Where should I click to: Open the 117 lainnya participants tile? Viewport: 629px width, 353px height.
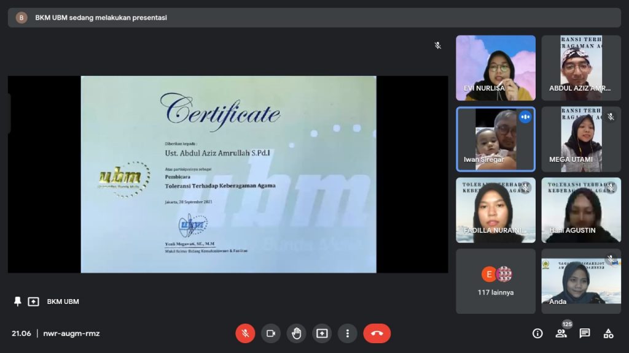496,281
